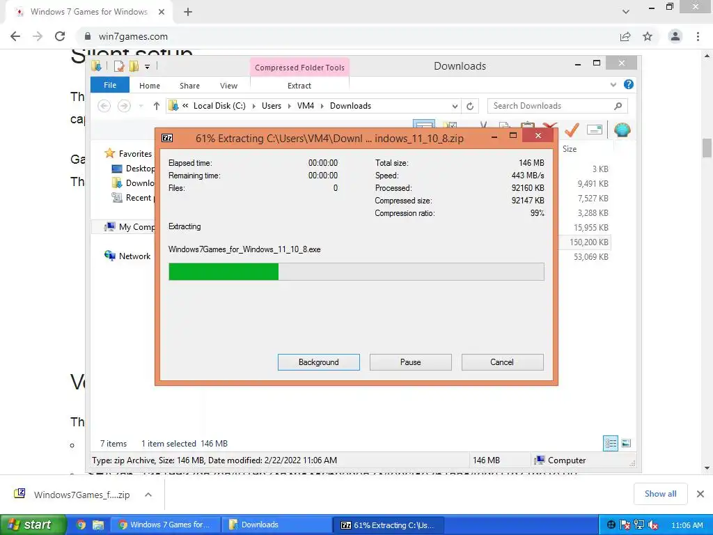Click the network tray icon
The image size is (713, 535).
click(x=639, y=525)
